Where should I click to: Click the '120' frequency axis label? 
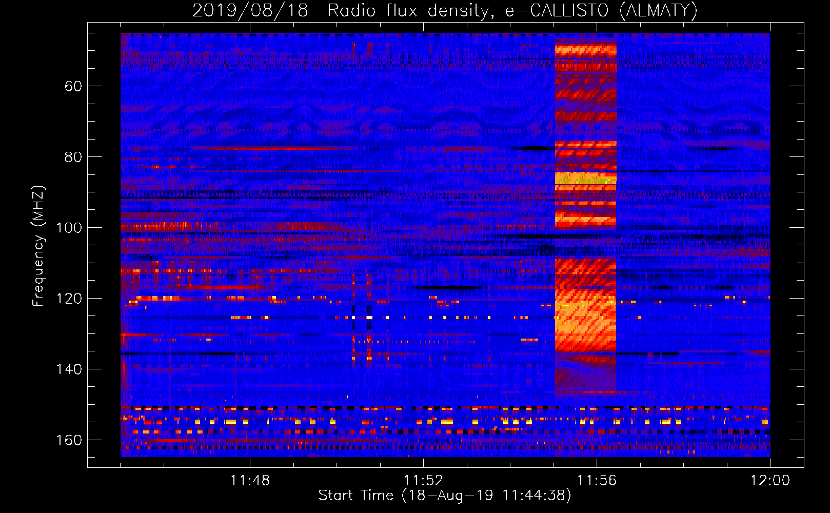pos(69,299)
